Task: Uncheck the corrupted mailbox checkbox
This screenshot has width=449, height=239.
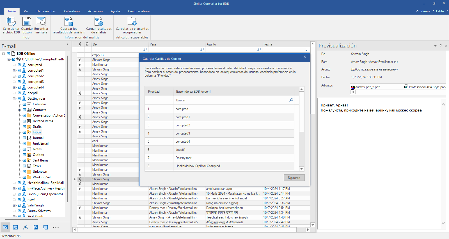Action: tap(19, 65)
